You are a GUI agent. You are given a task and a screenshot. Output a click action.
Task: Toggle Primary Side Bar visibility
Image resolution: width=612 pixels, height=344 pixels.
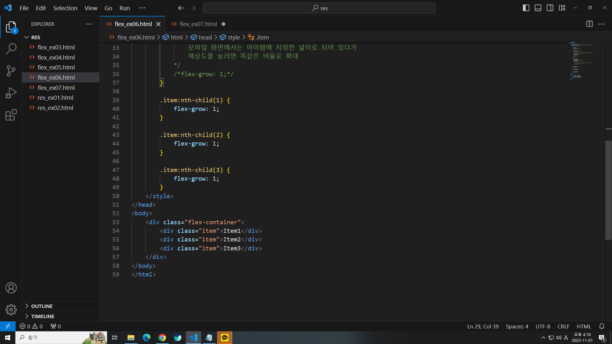coord(526,8)
